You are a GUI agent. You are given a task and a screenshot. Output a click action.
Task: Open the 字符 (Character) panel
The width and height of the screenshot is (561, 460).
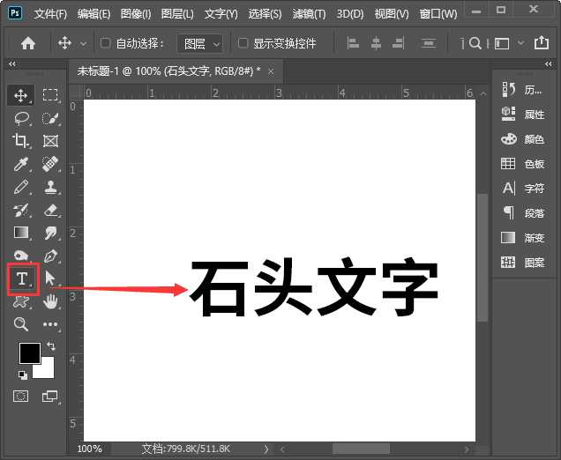pyautogui.click(x=524, y=188)
